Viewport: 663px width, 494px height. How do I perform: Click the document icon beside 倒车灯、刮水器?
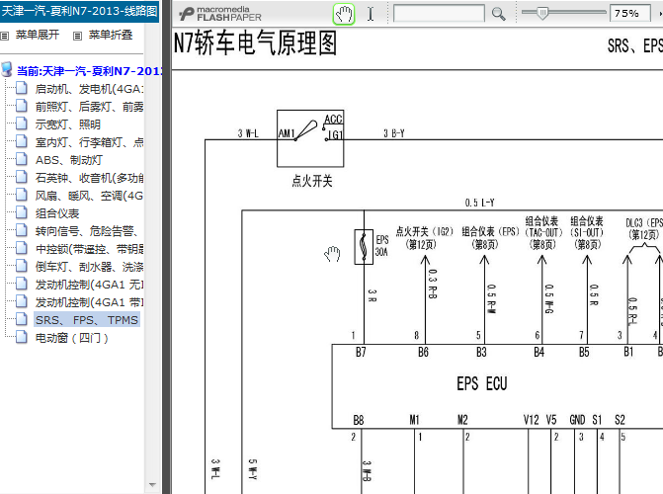[x=21, y=266]
